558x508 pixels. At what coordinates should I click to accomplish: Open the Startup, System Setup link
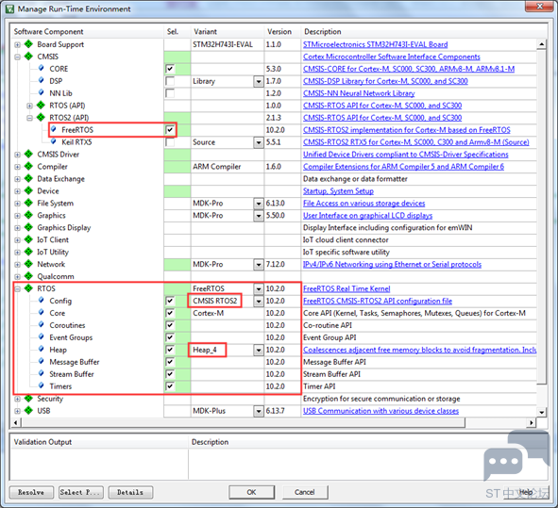338,191
